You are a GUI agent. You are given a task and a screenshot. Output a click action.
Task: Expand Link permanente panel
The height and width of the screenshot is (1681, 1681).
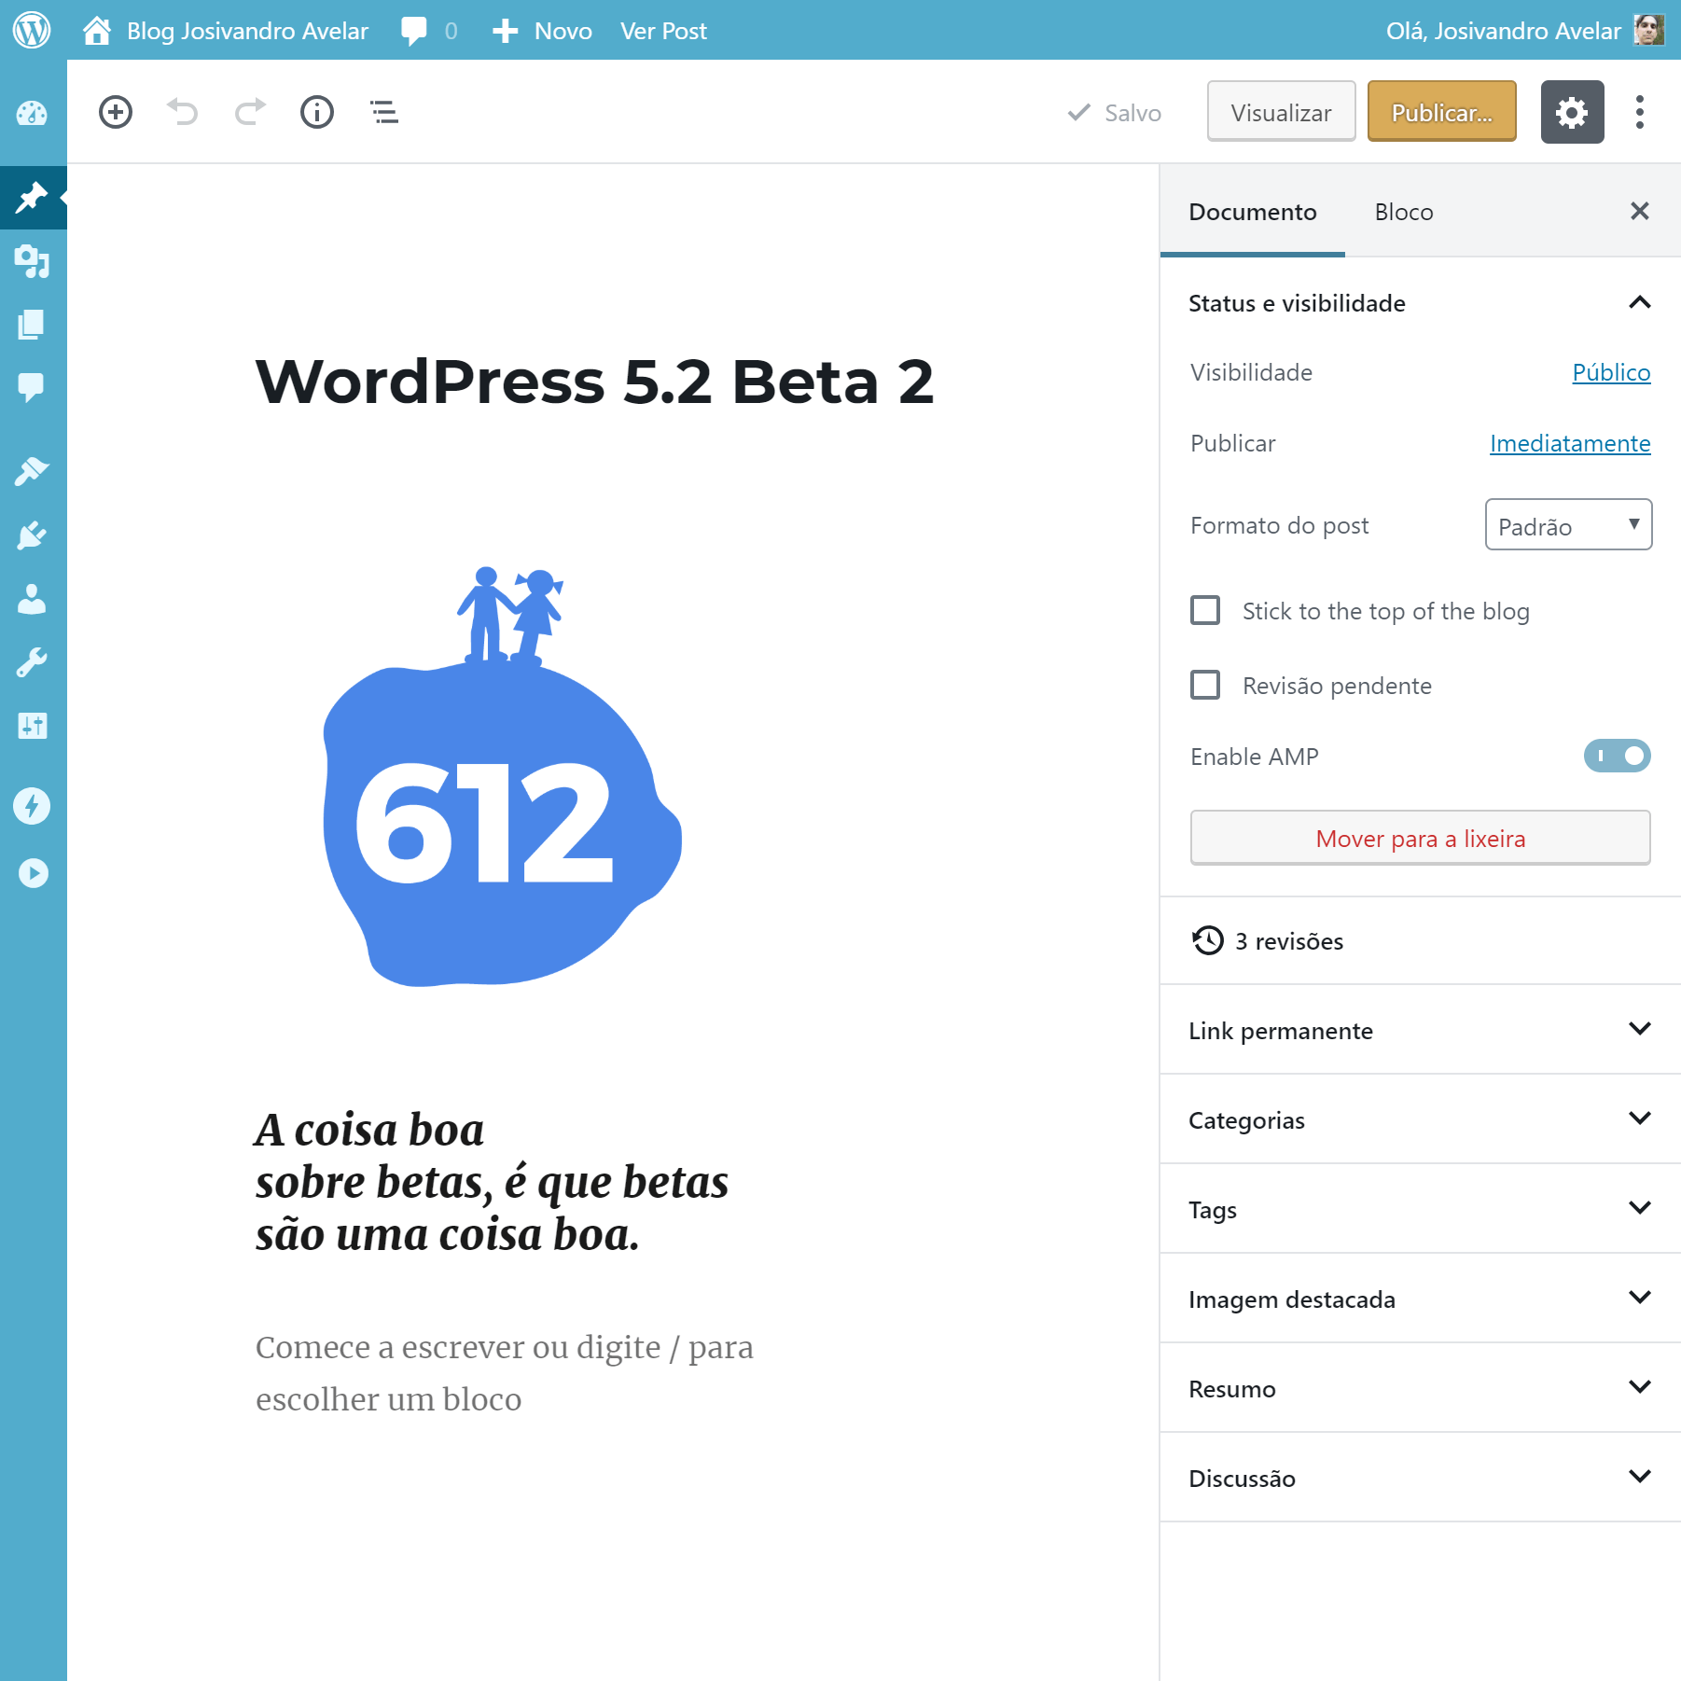1420,1030
